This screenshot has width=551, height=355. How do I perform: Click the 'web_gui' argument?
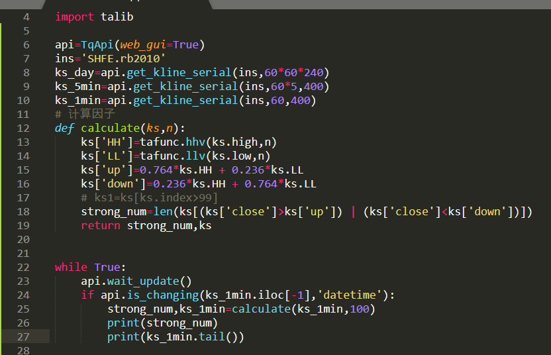tap(143, 45)
